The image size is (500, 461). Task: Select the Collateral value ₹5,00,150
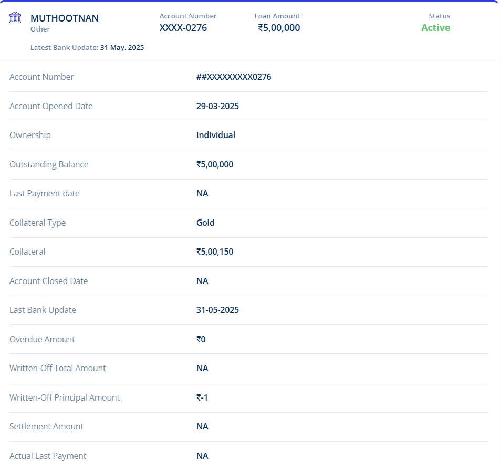tap(215, 252)
